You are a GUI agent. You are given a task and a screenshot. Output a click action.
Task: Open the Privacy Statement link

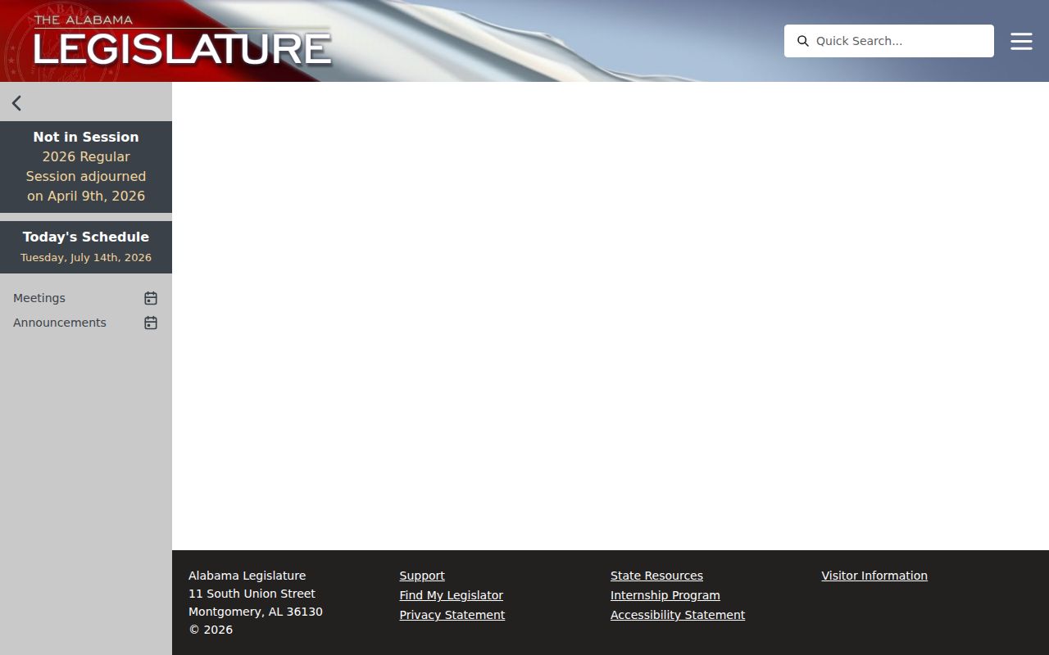452,615
